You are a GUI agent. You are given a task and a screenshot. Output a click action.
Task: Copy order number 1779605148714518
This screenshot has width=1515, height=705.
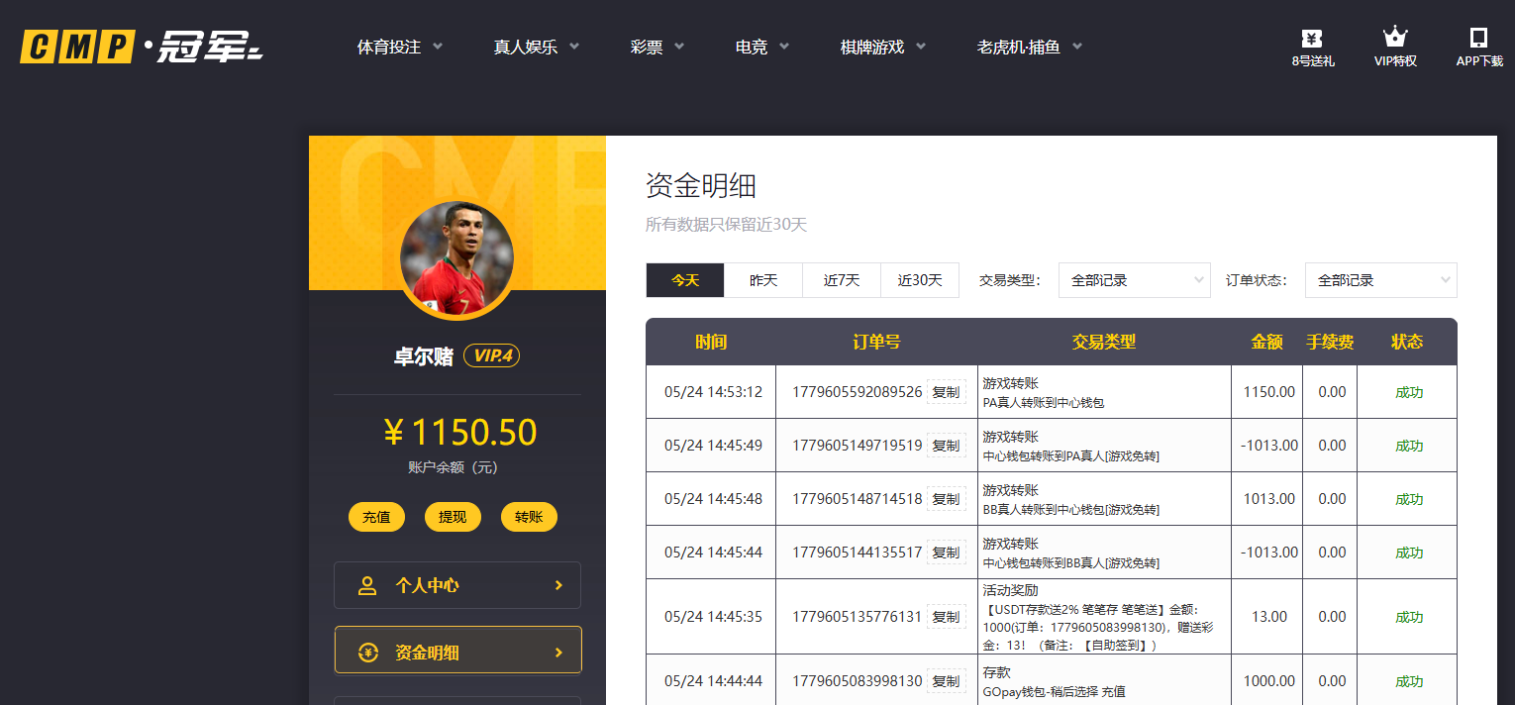(946, 499)
